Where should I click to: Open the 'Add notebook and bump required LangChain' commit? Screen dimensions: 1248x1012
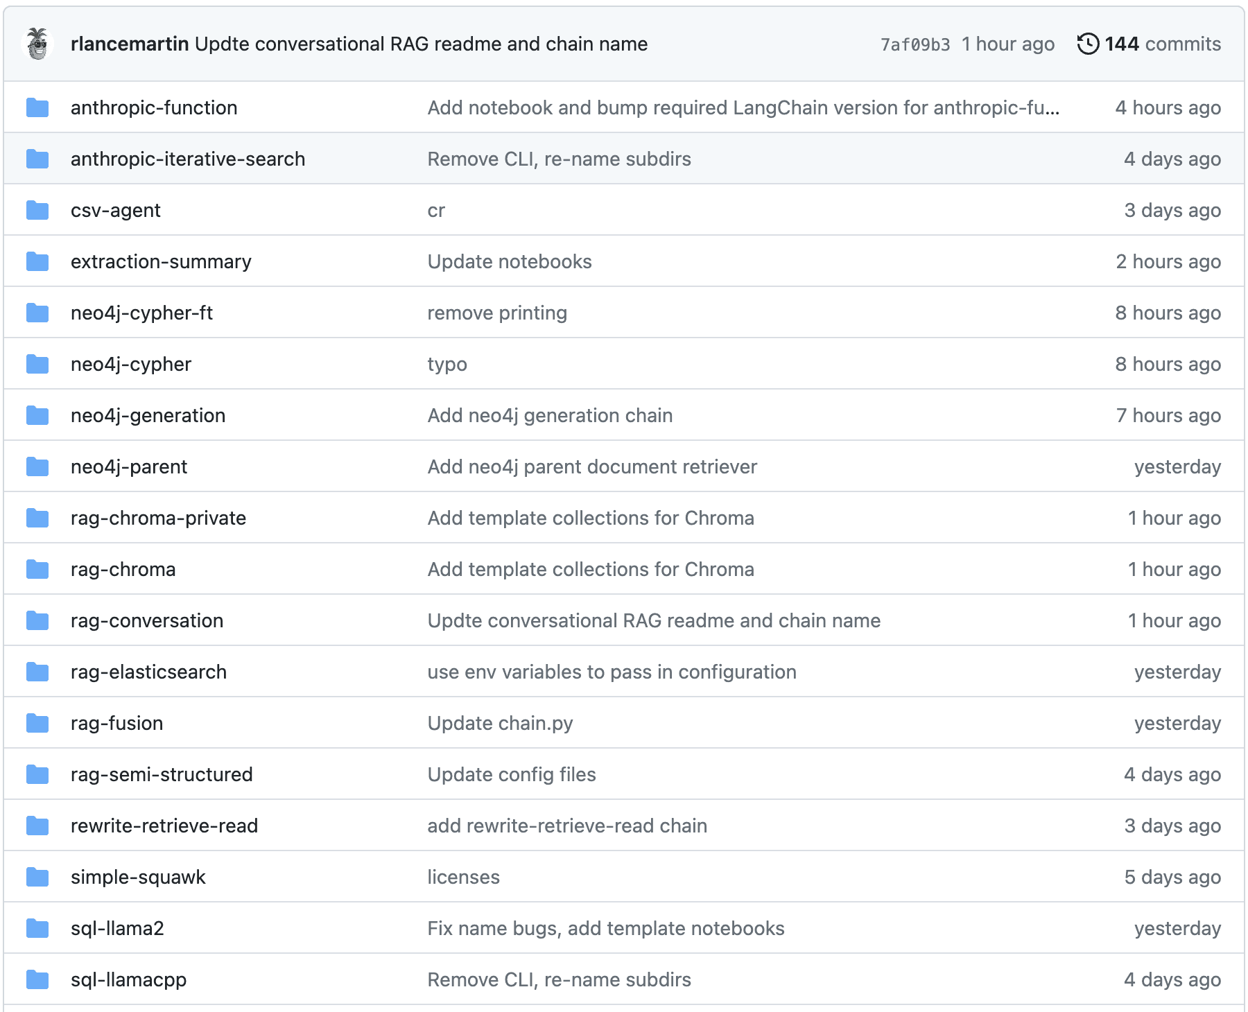pos(743,107)
